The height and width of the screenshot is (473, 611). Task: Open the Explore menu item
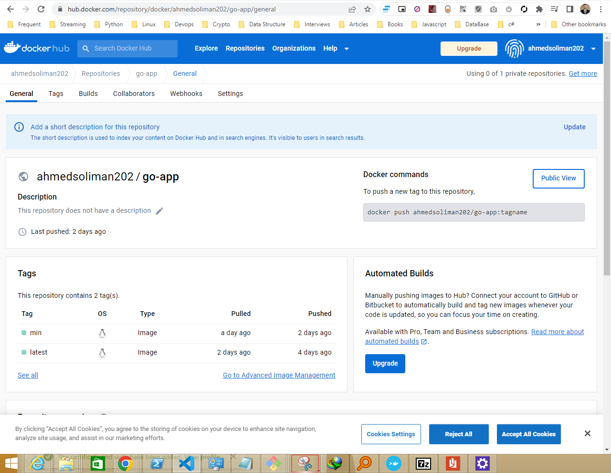coord(206,48)
